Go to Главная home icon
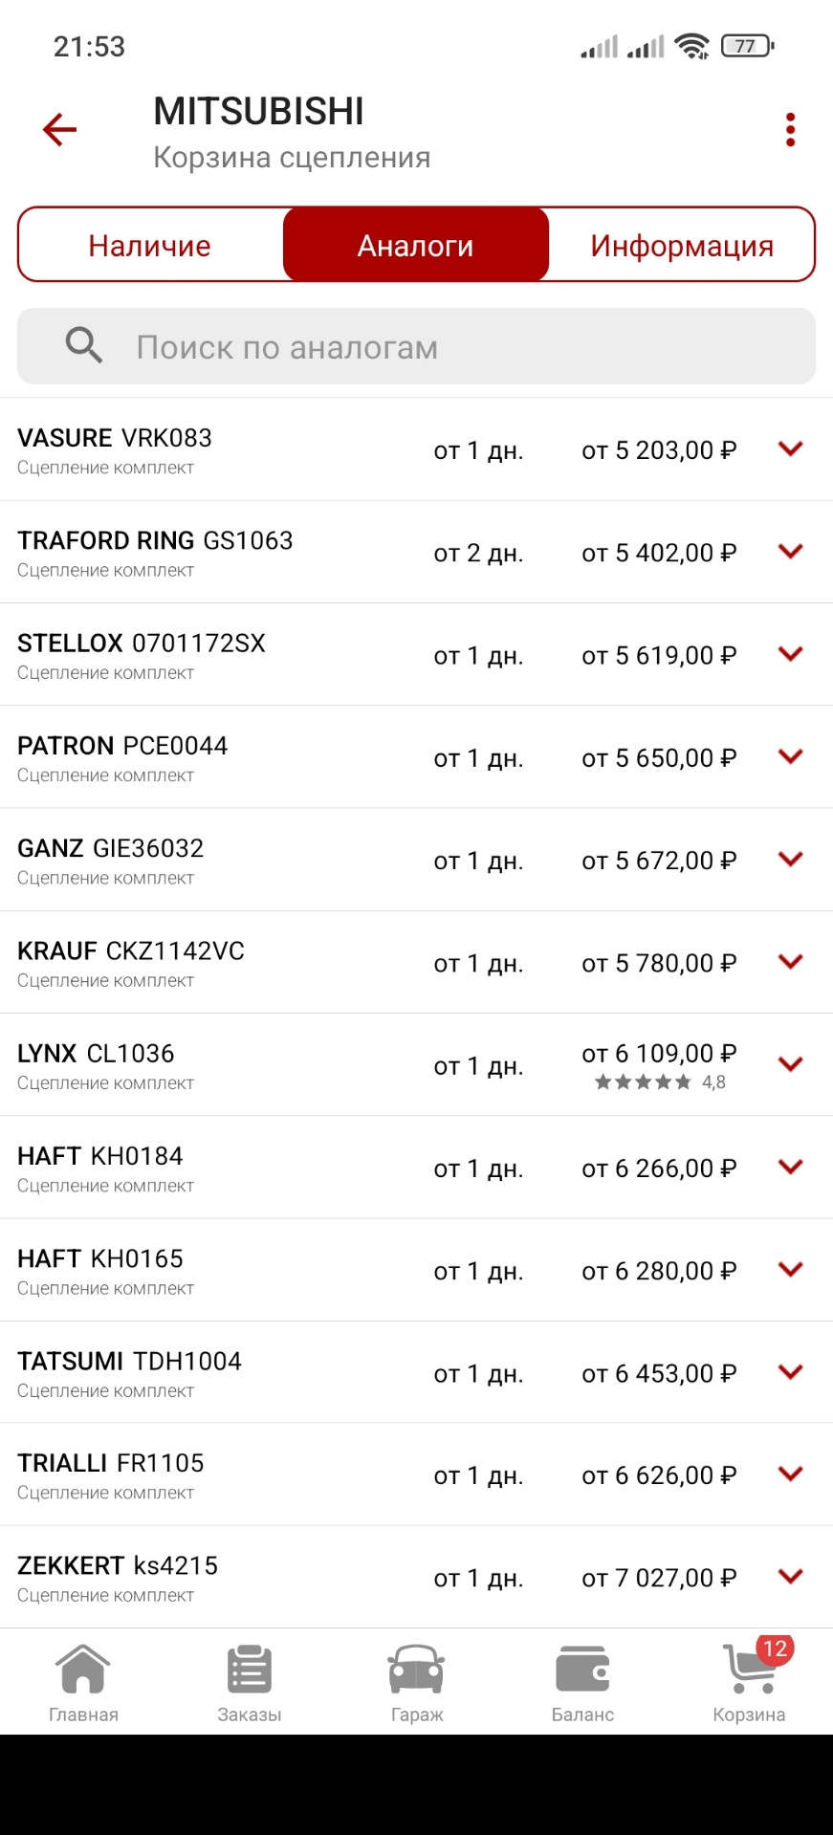 pos(83,1683)
